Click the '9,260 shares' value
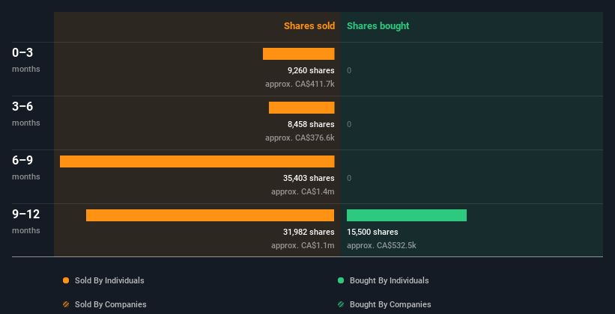 pyautogui.click(x=311, y=70)
